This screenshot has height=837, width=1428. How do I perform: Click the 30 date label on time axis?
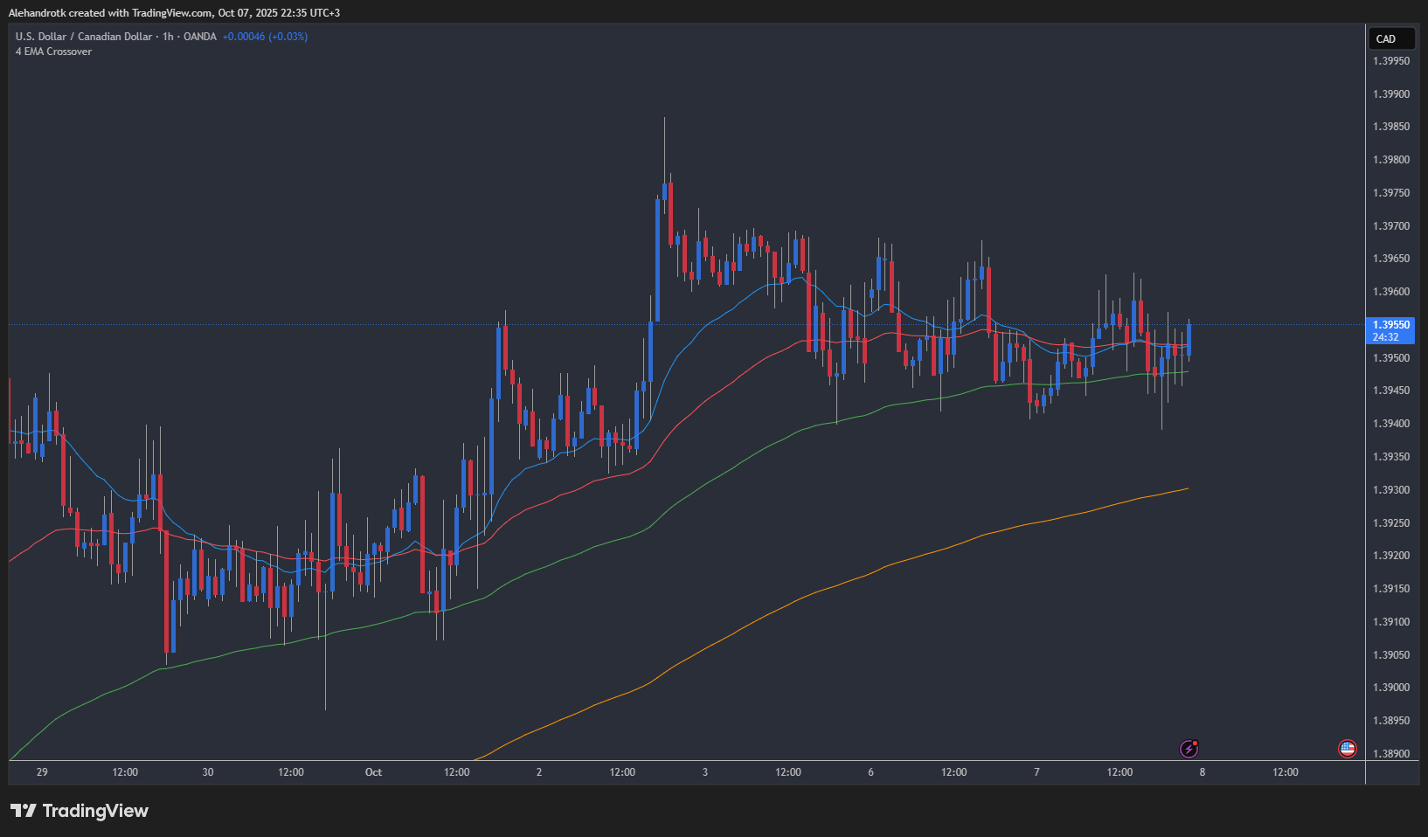[208, 772]
